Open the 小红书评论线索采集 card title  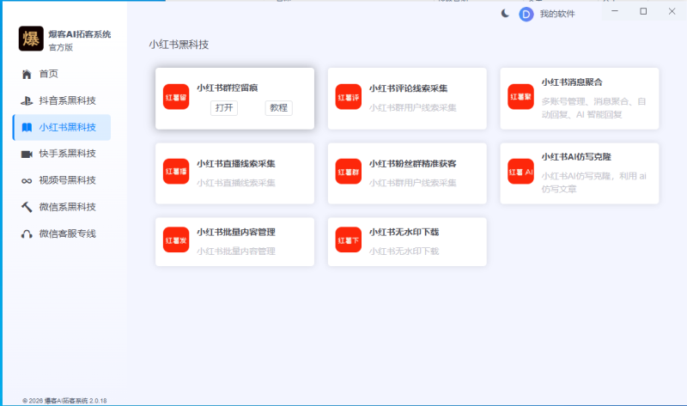(409, 88)
